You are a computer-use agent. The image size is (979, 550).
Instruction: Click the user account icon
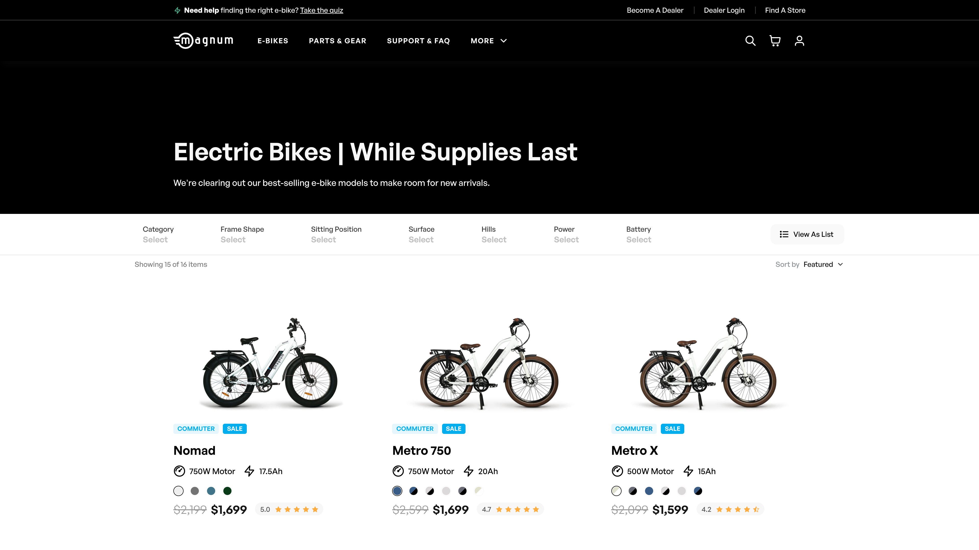pyautogui.click(x=800, y=40)
